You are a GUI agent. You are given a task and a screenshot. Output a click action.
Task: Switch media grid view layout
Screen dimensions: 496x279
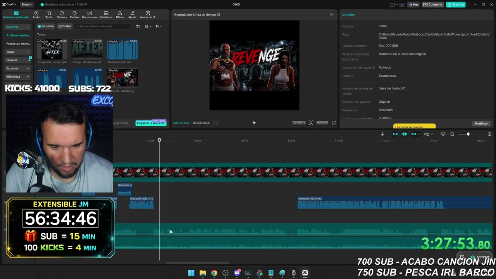[138, 26]
